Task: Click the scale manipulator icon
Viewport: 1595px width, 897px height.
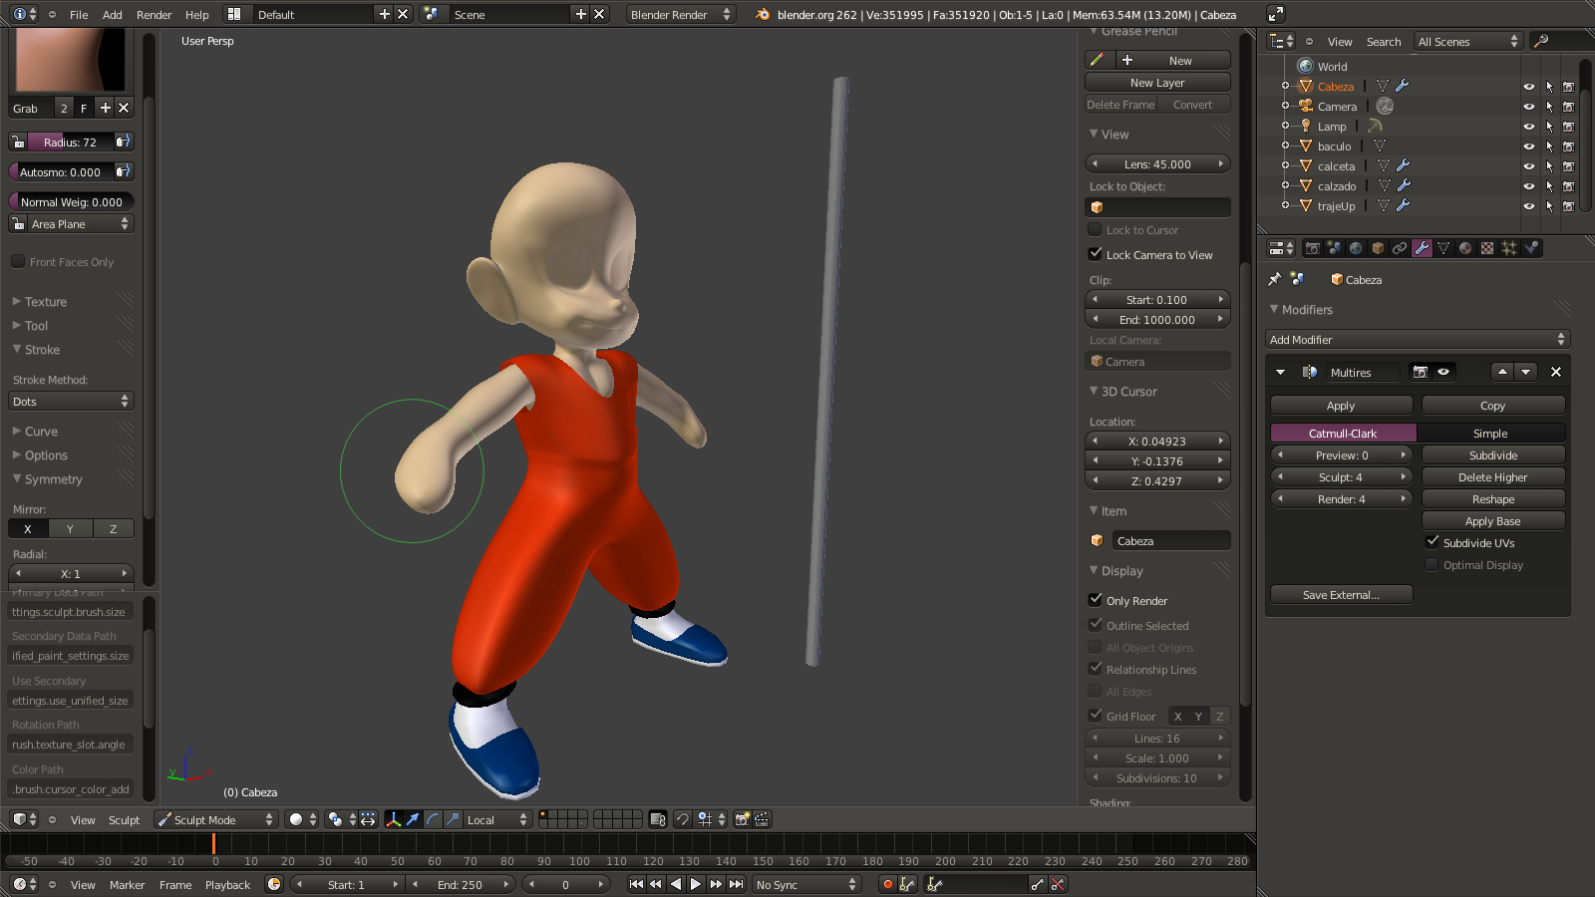Action: pos(453,819)
